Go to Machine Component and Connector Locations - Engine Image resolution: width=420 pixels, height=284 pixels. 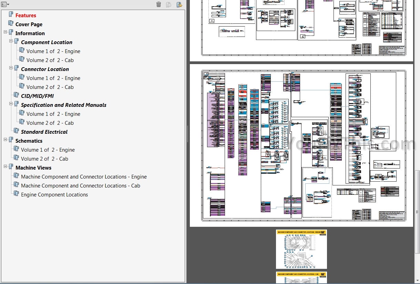coord(84,177)
